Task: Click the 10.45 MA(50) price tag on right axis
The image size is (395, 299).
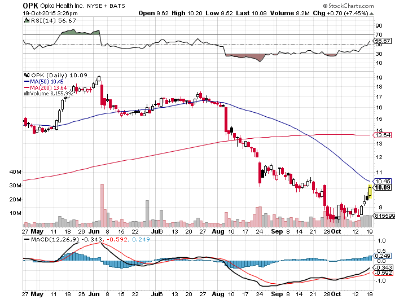Action: point(382,181)
